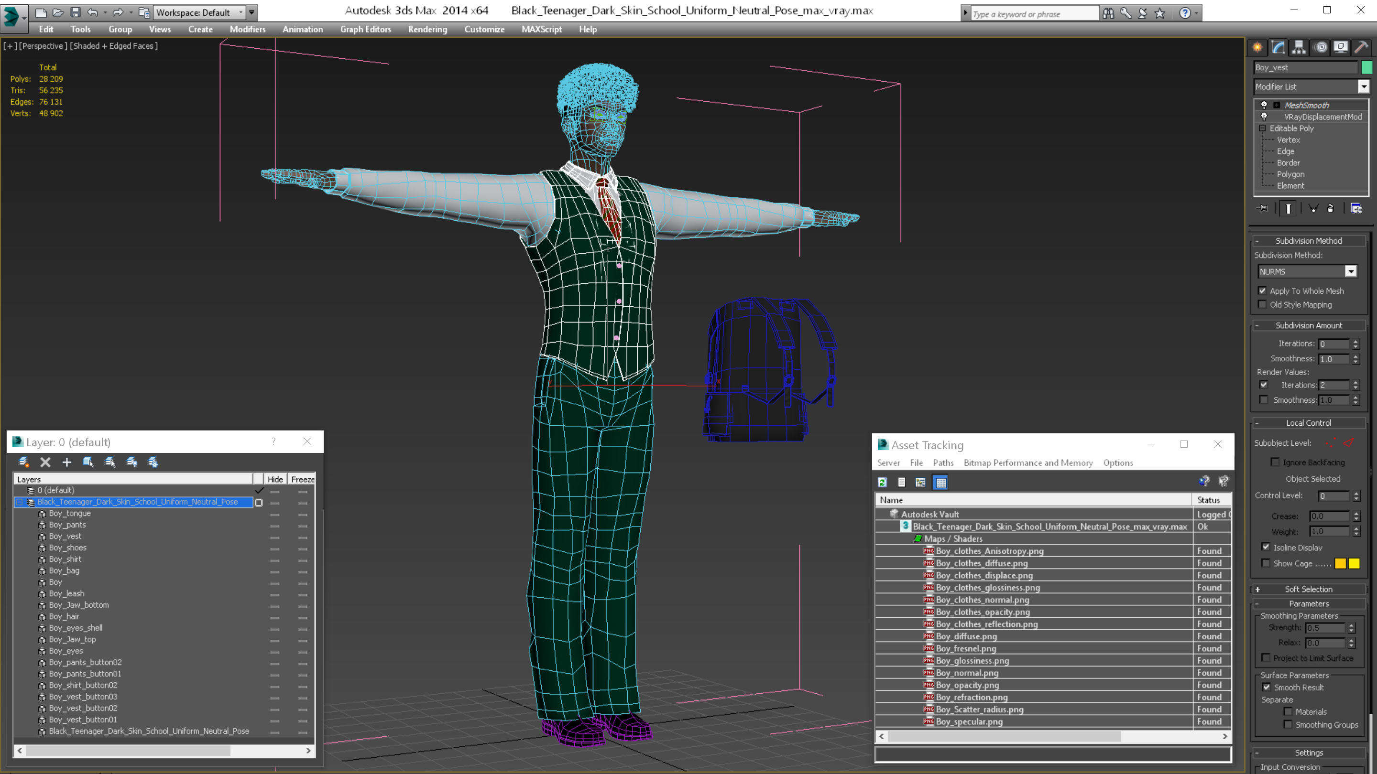Collapse the Parameters rollout

pos(1309,603)
